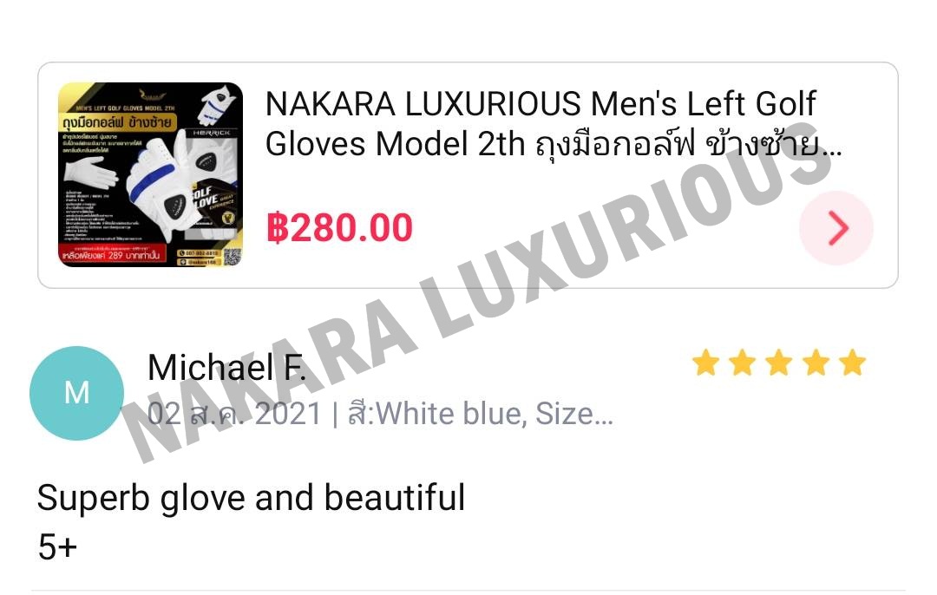Tap the QR code in product image
937x595 pixels.
click(x=232, y=257)
